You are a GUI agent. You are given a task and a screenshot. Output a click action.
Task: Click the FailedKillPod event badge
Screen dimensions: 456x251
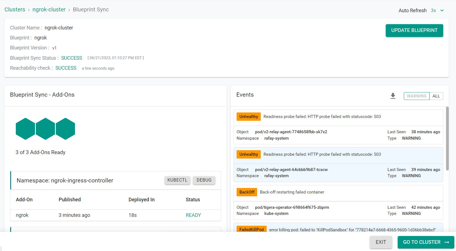[252, 229]
